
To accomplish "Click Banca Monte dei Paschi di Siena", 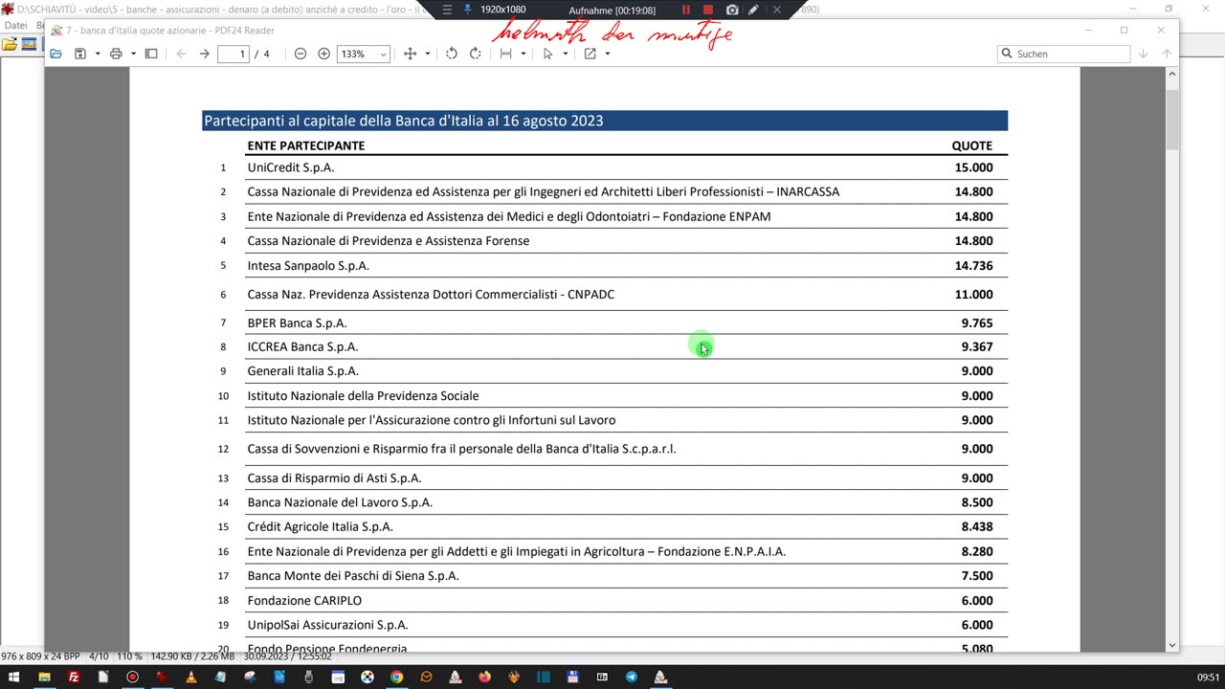I will pyautogui.click(x=353, y=576).
